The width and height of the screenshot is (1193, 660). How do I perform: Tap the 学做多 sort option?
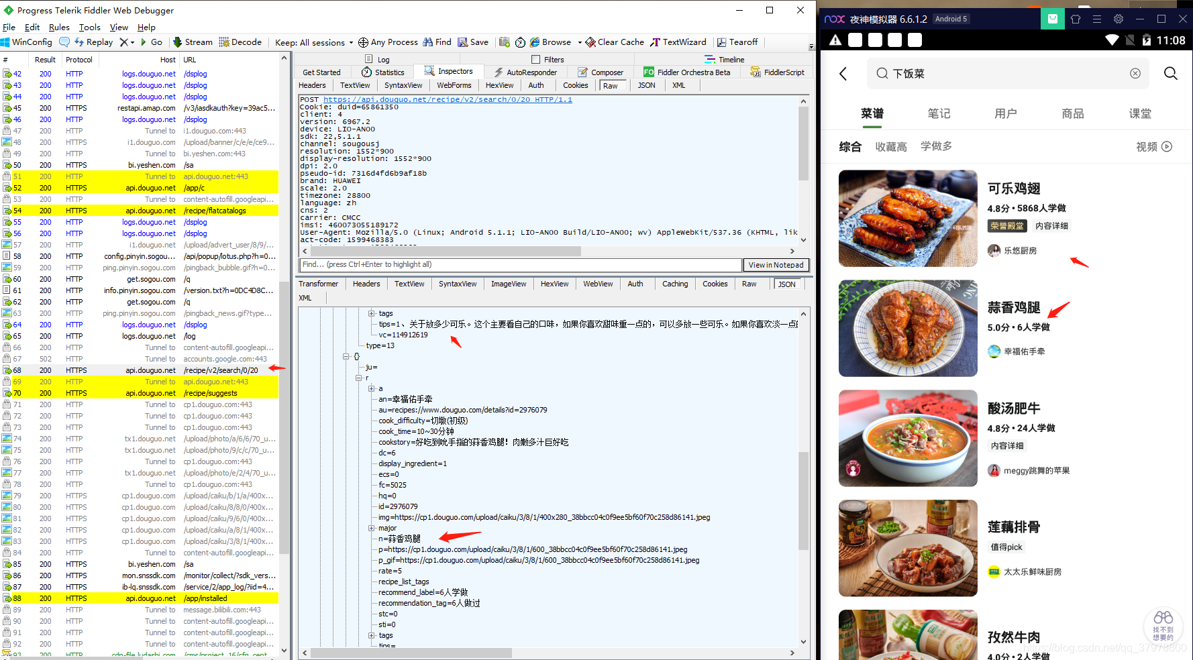pos(936,146)
